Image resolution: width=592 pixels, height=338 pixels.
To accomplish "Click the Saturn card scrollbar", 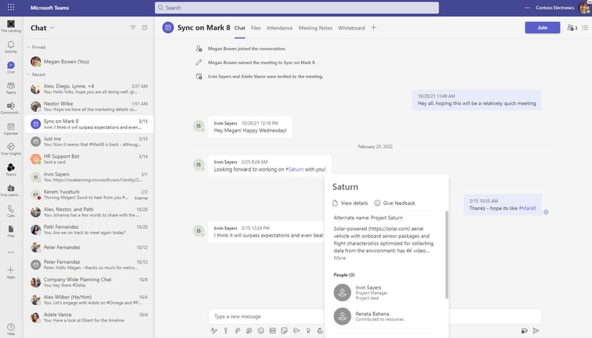I will pos(447,255).
